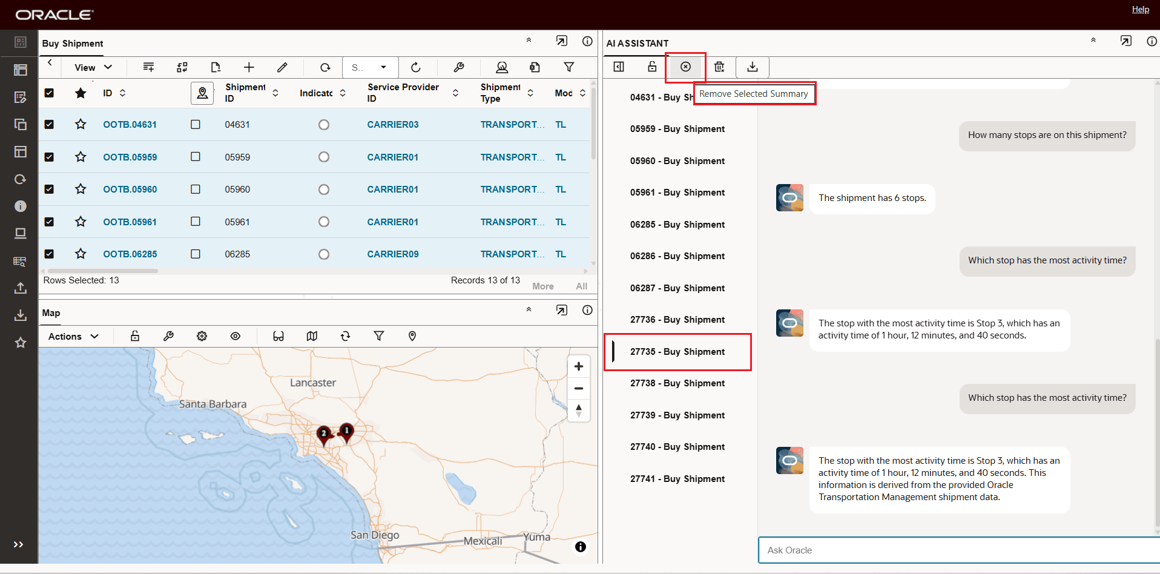Zoom out on the map with the minus button
The image size is (1160, 574).
[x=579, y=389]
